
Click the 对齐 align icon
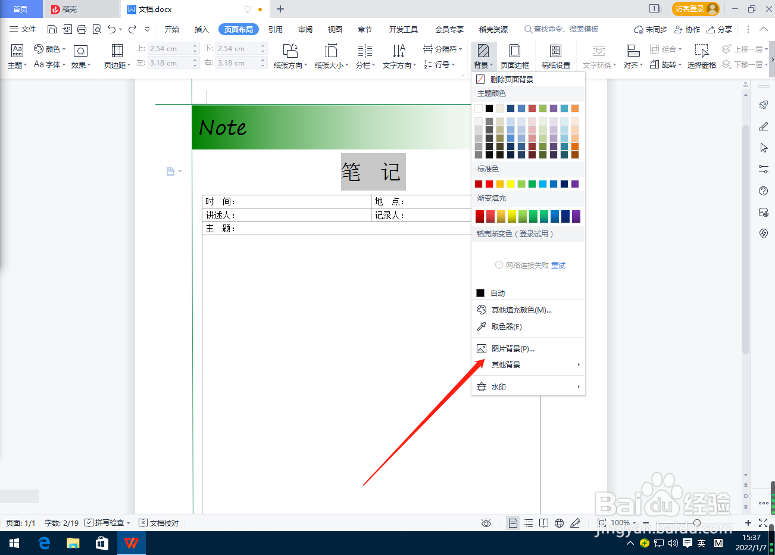pos(633,51)
